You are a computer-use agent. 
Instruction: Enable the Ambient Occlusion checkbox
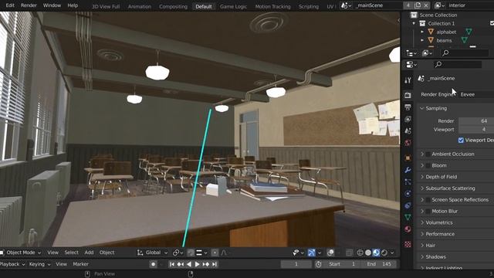coord(428,154)
